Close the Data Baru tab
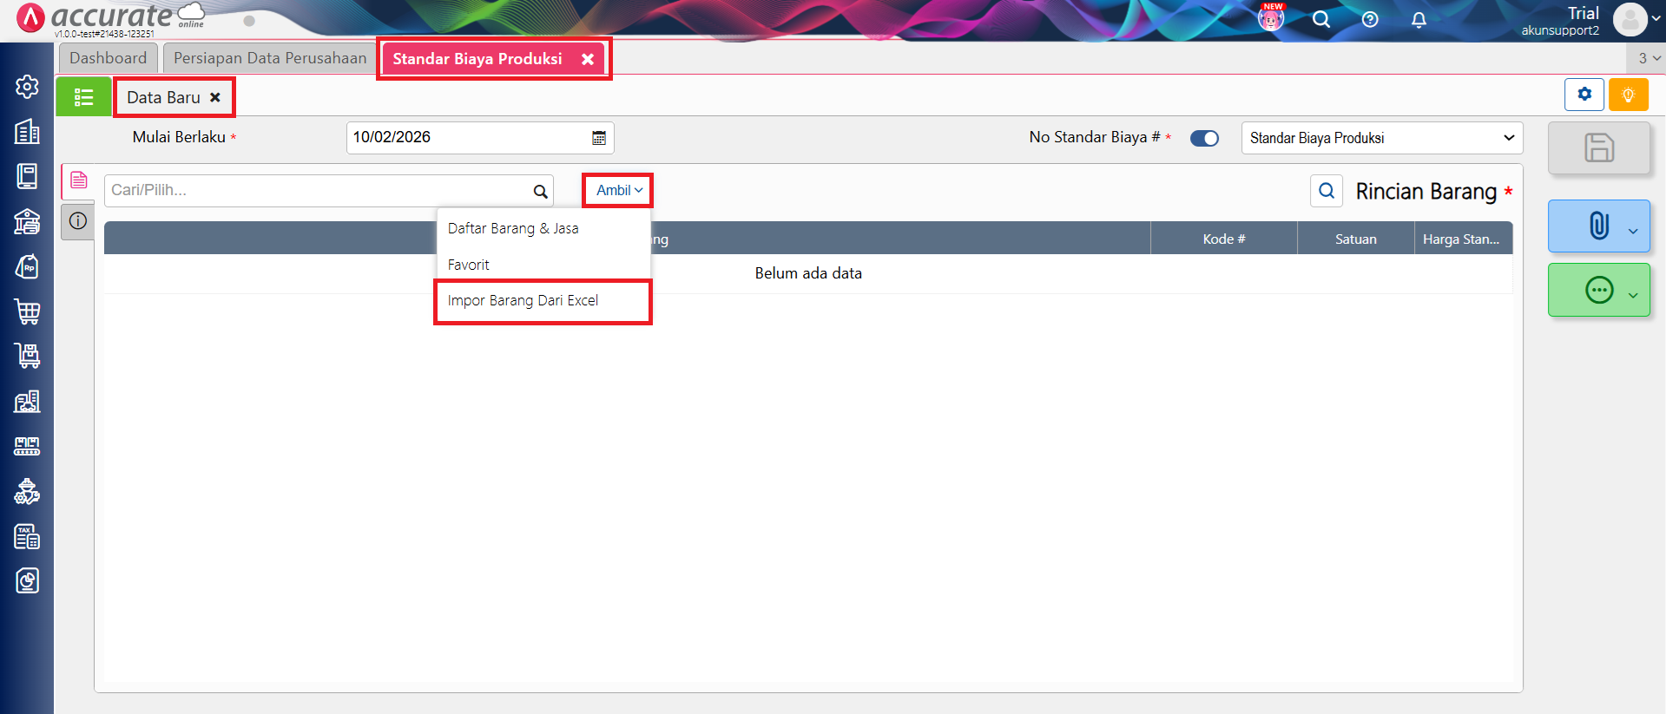The width and height of the screenshot is (1666, 714). pos(215,97)
